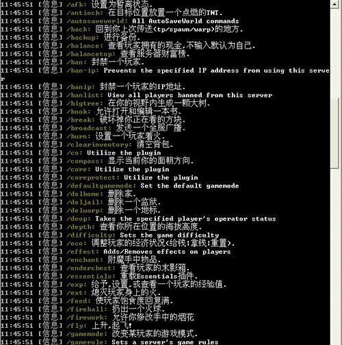342x345 pixels.
Task: Click the /banlist command line
Action: (x=136, y=95)
